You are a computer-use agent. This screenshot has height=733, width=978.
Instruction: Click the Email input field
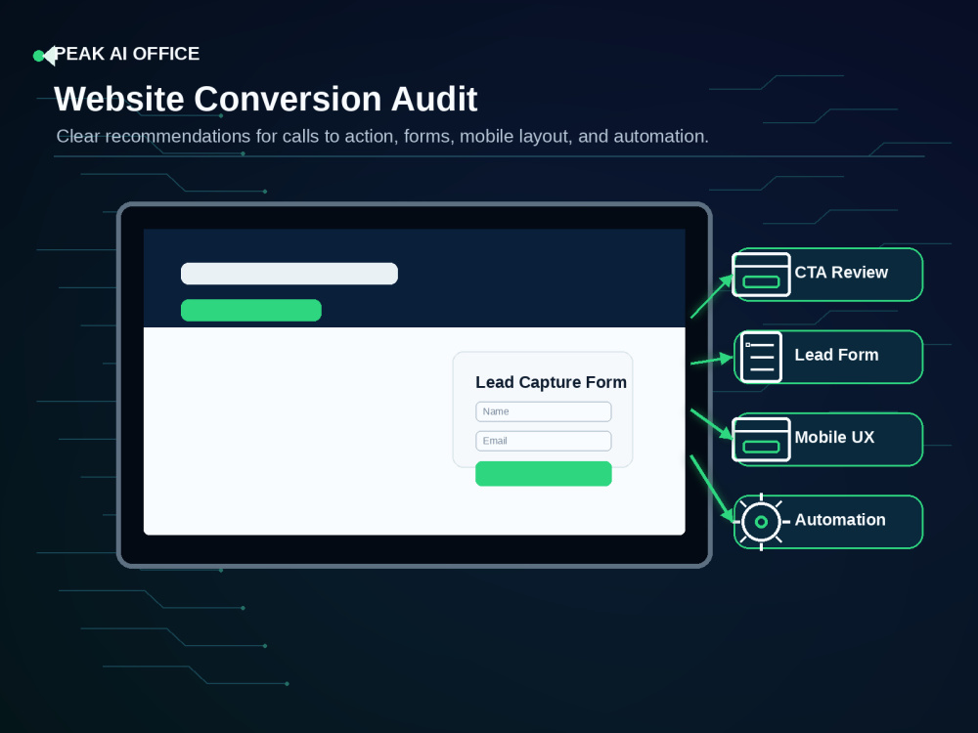543,441
